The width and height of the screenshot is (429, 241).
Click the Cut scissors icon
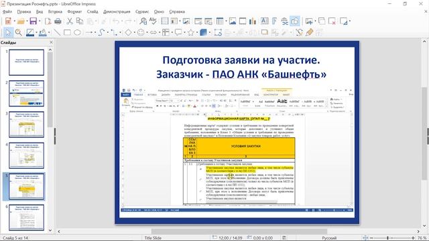[70, 21]
